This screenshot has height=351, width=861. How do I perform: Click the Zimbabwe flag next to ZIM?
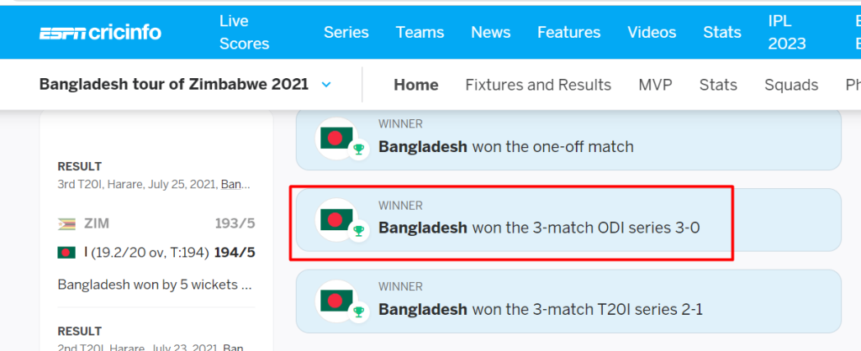click(66, 223)
